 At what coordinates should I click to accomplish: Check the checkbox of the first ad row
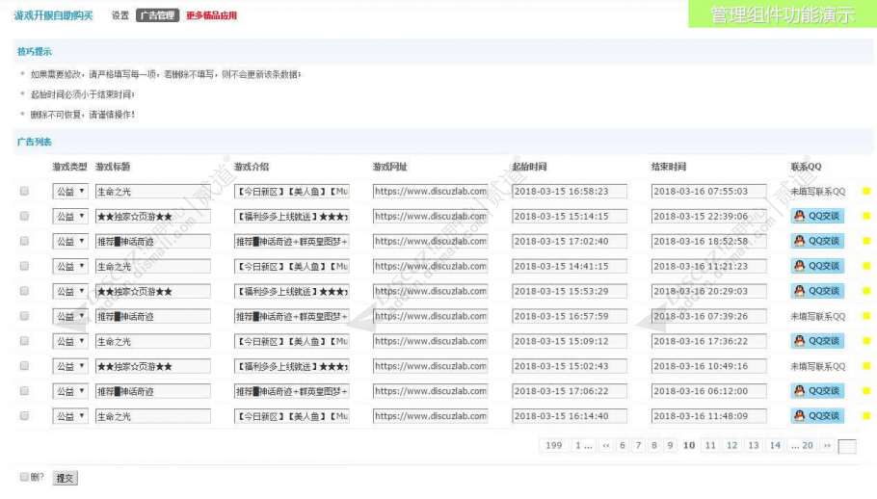tap(24, 191)
